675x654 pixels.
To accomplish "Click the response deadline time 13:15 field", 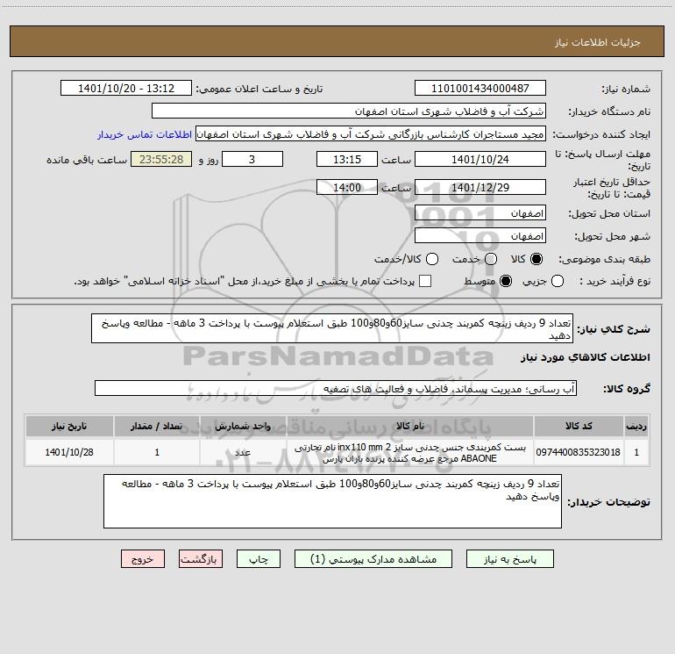I will [347, 159].
